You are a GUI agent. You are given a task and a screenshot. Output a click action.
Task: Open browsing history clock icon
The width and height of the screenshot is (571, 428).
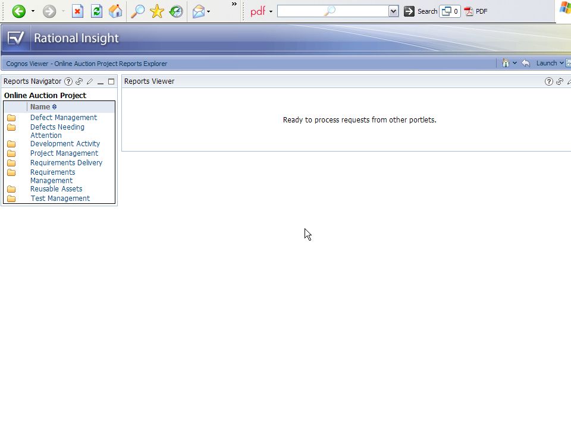(x=176, y=11)
